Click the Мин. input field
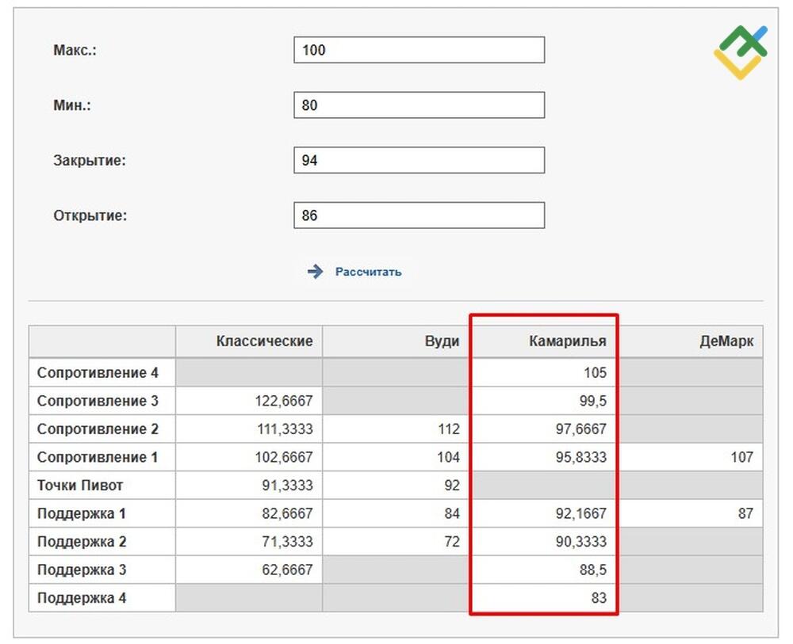The width and height of the screenshot is (793, 644). click(419, 105)
